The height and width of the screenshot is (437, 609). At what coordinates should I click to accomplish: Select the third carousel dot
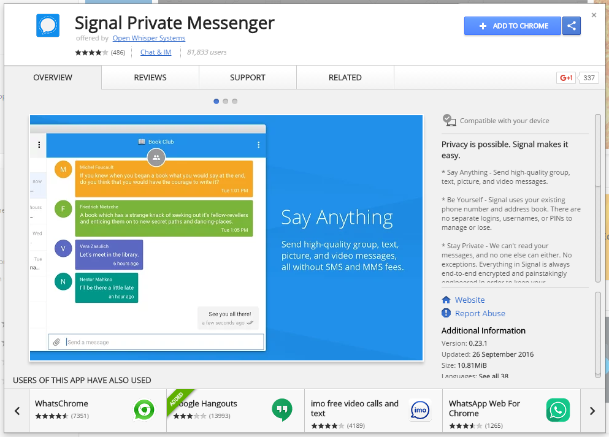(x=234, y=101)
